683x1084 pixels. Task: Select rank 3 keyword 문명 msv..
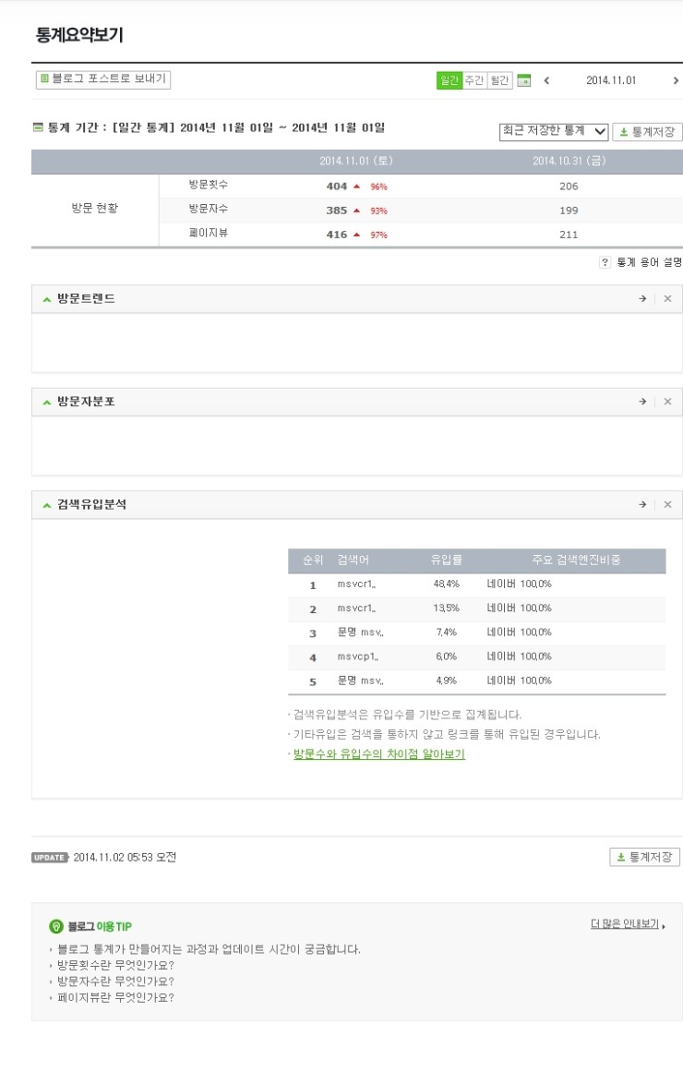click(360, 632)
